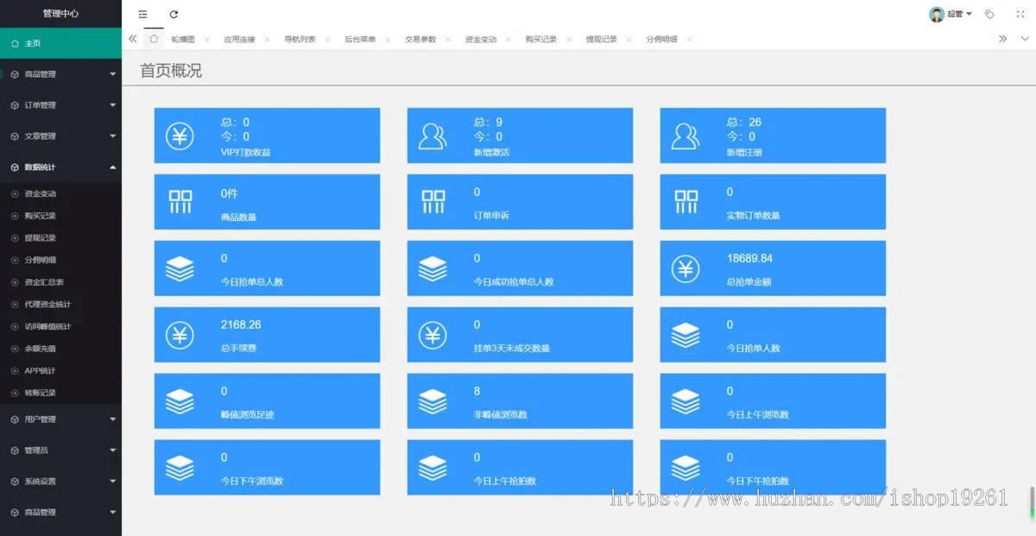Switch to the 后台菜单 tab
The width and height of the screenshot is (1036, 536).
pos(360,39)
